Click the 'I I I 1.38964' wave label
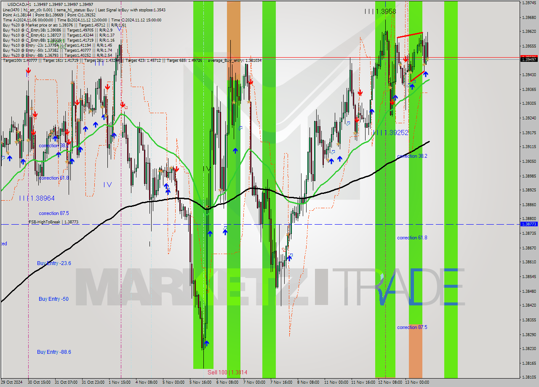 tap(37, 198)
